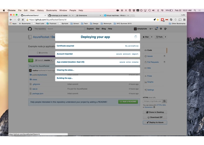This screenshot has width=204, height=145.
Task: Click the GitHub sign out icon
Action: click(x=166, y=29)
